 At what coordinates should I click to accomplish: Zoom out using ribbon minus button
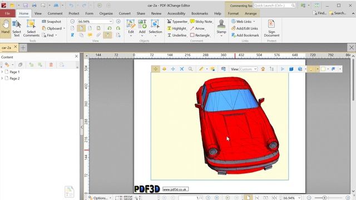pyautogui.click(x=72, y=21)
